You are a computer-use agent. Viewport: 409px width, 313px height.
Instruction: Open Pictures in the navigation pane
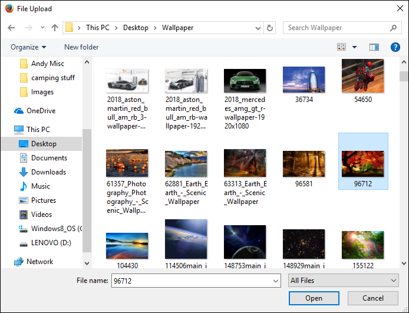[38, 200]
